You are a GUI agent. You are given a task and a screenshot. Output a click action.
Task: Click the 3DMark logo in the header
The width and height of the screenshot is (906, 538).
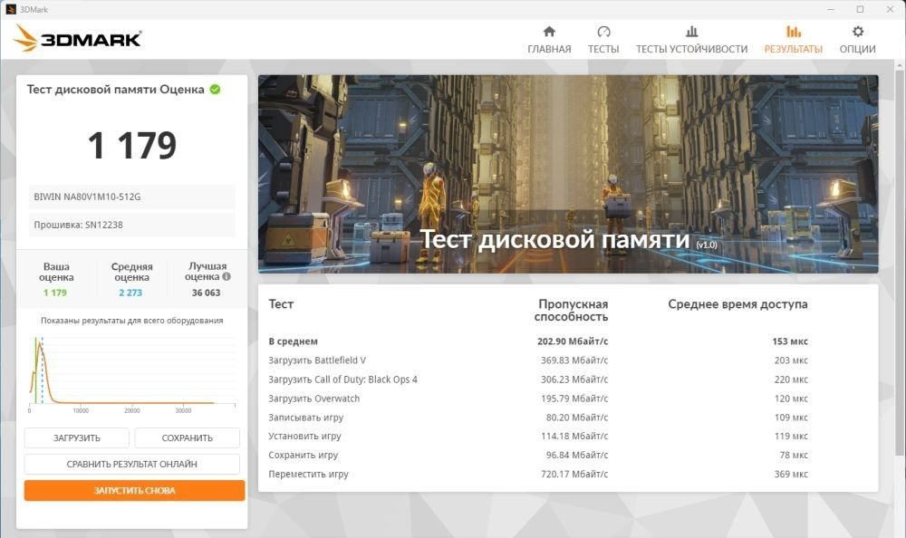77,38
